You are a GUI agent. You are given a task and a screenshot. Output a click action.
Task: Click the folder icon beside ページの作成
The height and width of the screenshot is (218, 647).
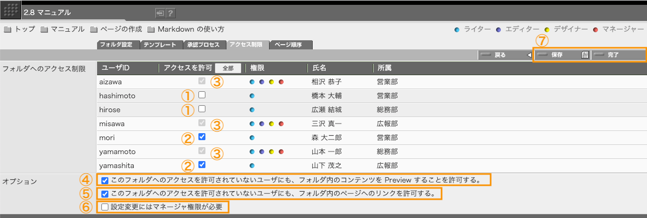pyautogui.click(x=94, y=30)
